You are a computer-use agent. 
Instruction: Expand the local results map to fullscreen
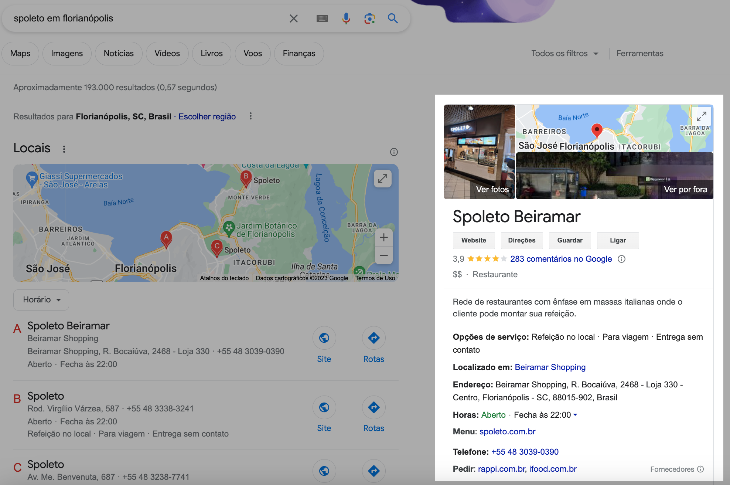(x=383, y=179)
